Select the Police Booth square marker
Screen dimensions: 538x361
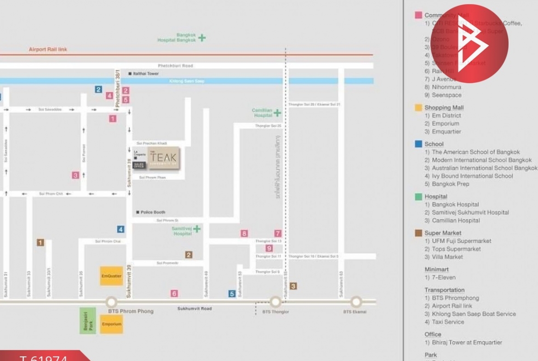[137, 212]
